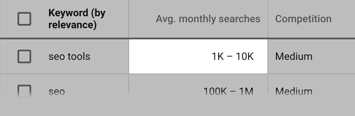Tick the checkbox for 'seo tools' keyword
This screenshot has width=355, height=116.
click(x=24, y=56)
